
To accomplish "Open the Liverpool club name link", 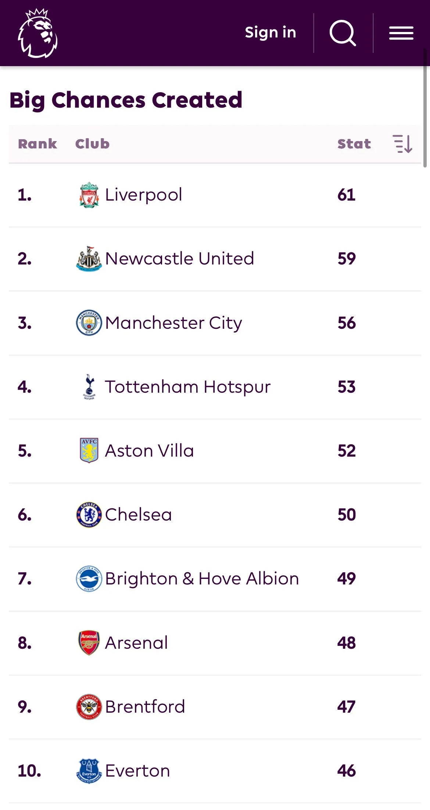I will point(144,195).
